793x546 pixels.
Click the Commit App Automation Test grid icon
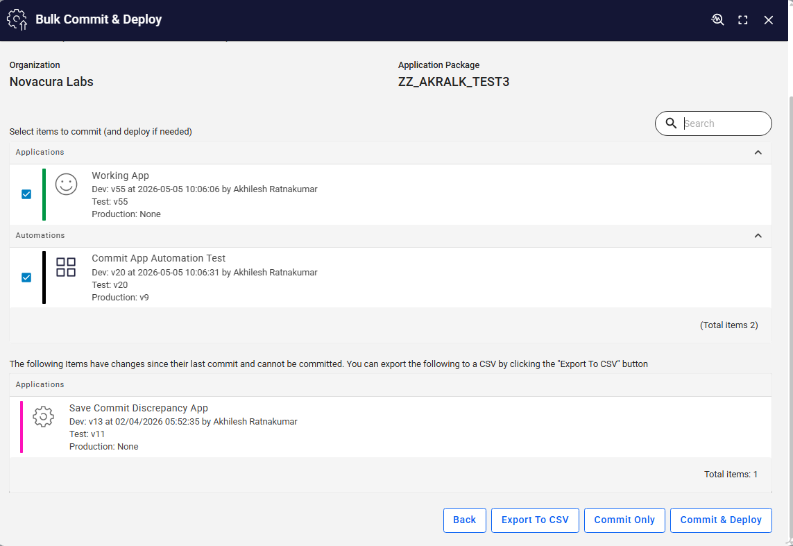click(x=66, y=267)
